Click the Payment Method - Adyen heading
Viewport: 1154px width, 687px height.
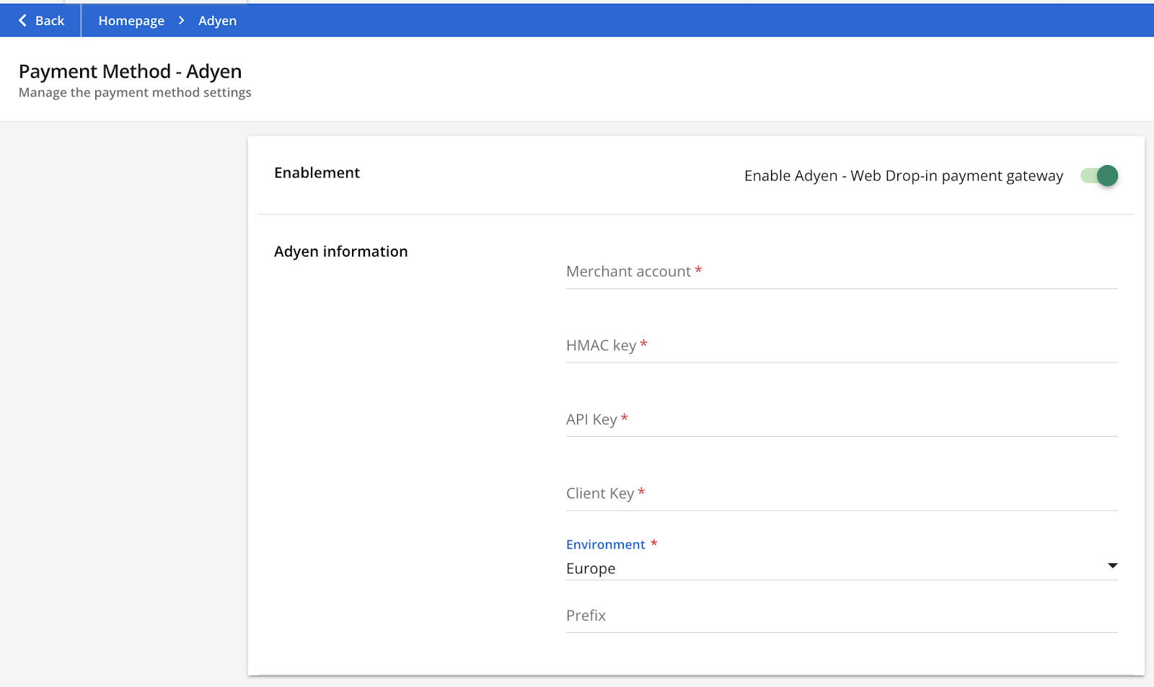pyautogui.click(x=131, y=71)
